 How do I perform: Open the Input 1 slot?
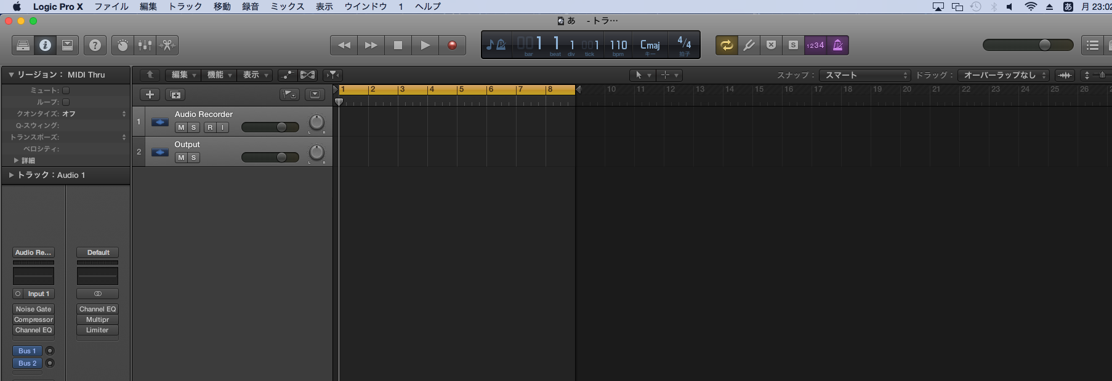tap(39, 294)
